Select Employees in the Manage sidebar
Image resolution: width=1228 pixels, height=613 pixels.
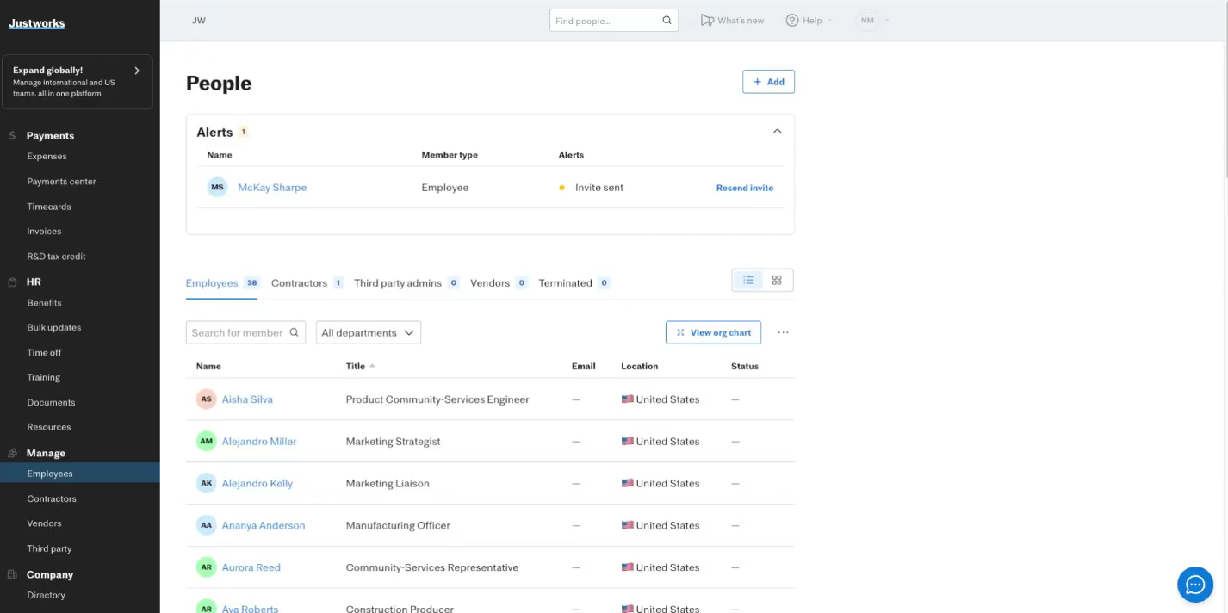50,473
